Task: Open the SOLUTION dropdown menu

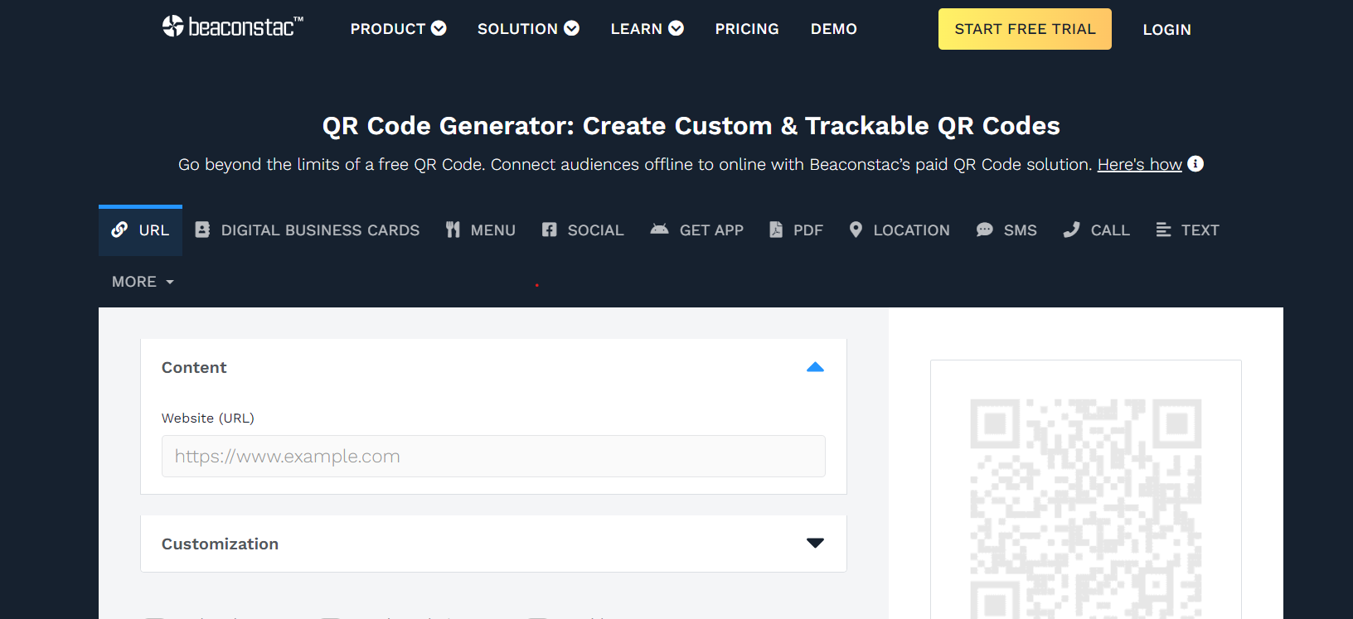Action: (528, 29)
